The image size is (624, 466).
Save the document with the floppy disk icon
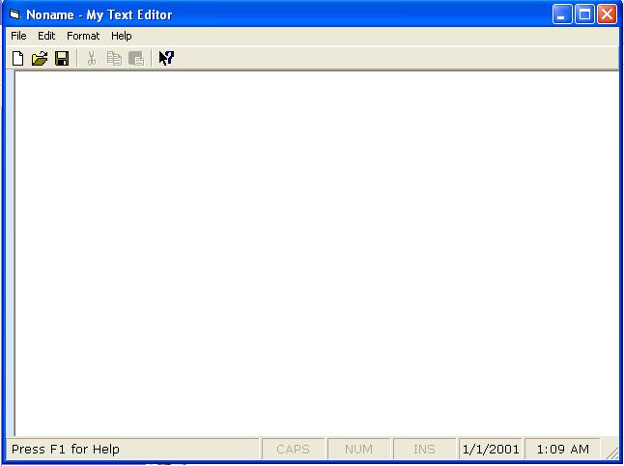[62, 59]
